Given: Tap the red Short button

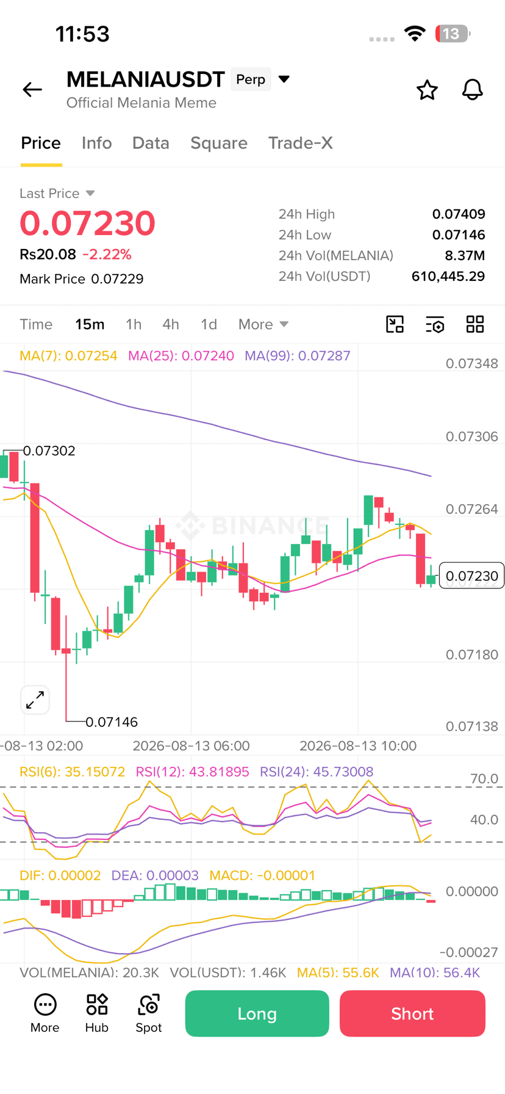Looking at the screenshot, I should click(x=412, y=1013).
